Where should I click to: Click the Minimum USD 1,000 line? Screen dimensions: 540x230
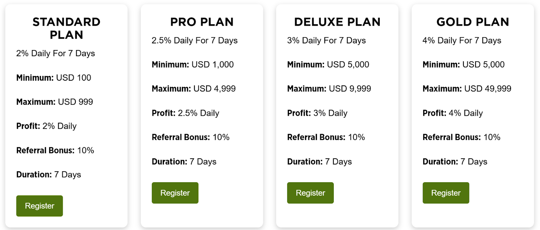(x=193, y=65)
